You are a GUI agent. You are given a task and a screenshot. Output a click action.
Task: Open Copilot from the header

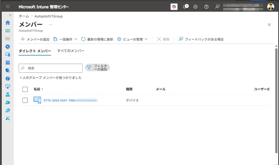click(x=174, y=7)
